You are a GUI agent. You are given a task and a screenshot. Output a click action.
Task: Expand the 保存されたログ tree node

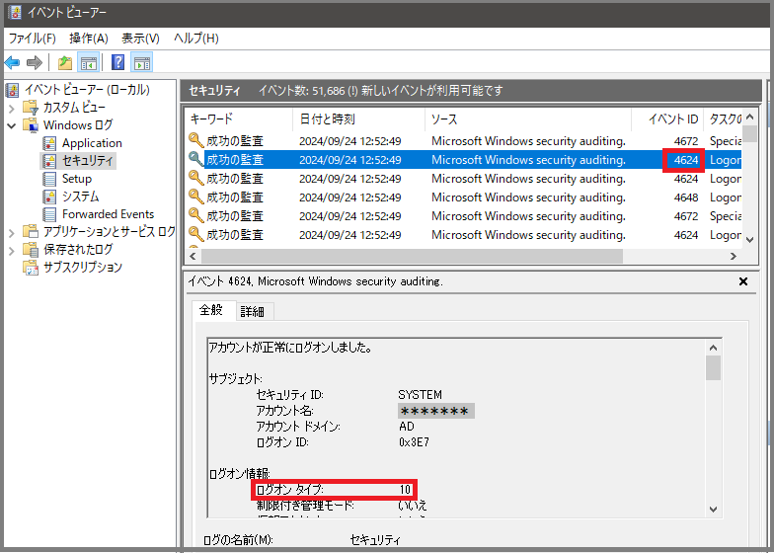tap(12, 250)
